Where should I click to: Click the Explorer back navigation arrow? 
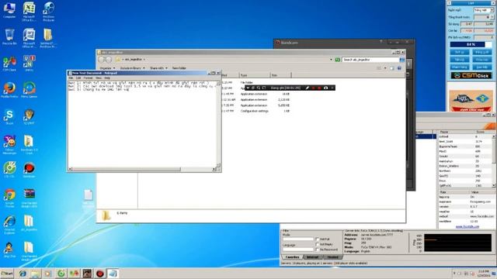[102, 60]
